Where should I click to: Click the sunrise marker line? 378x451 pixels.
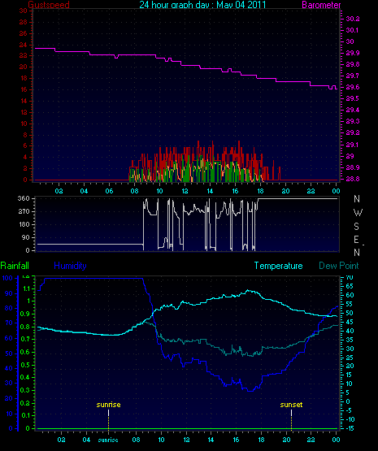[x=108, y=419]
